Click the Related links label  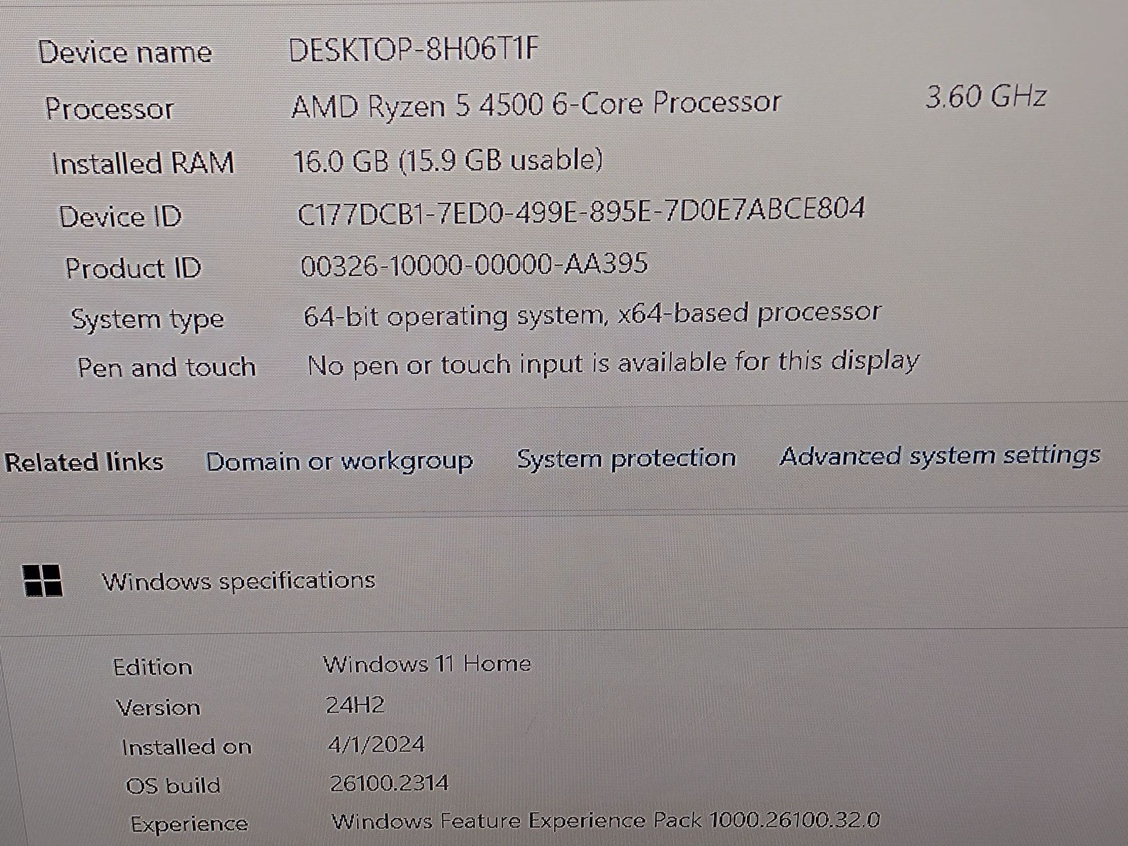coord(84,463)
